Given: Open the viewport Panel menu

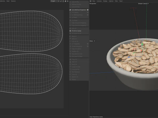Looking at the screenshot, I should [x=121, y=1].
